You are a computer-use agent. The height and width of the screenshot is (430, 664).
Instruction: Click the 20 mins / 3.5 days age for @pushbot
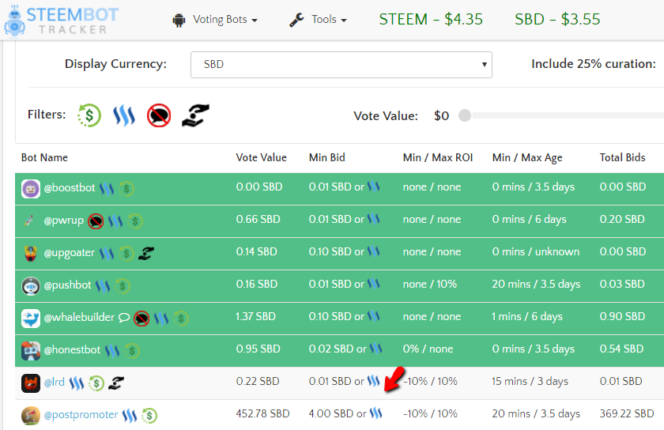536,285
